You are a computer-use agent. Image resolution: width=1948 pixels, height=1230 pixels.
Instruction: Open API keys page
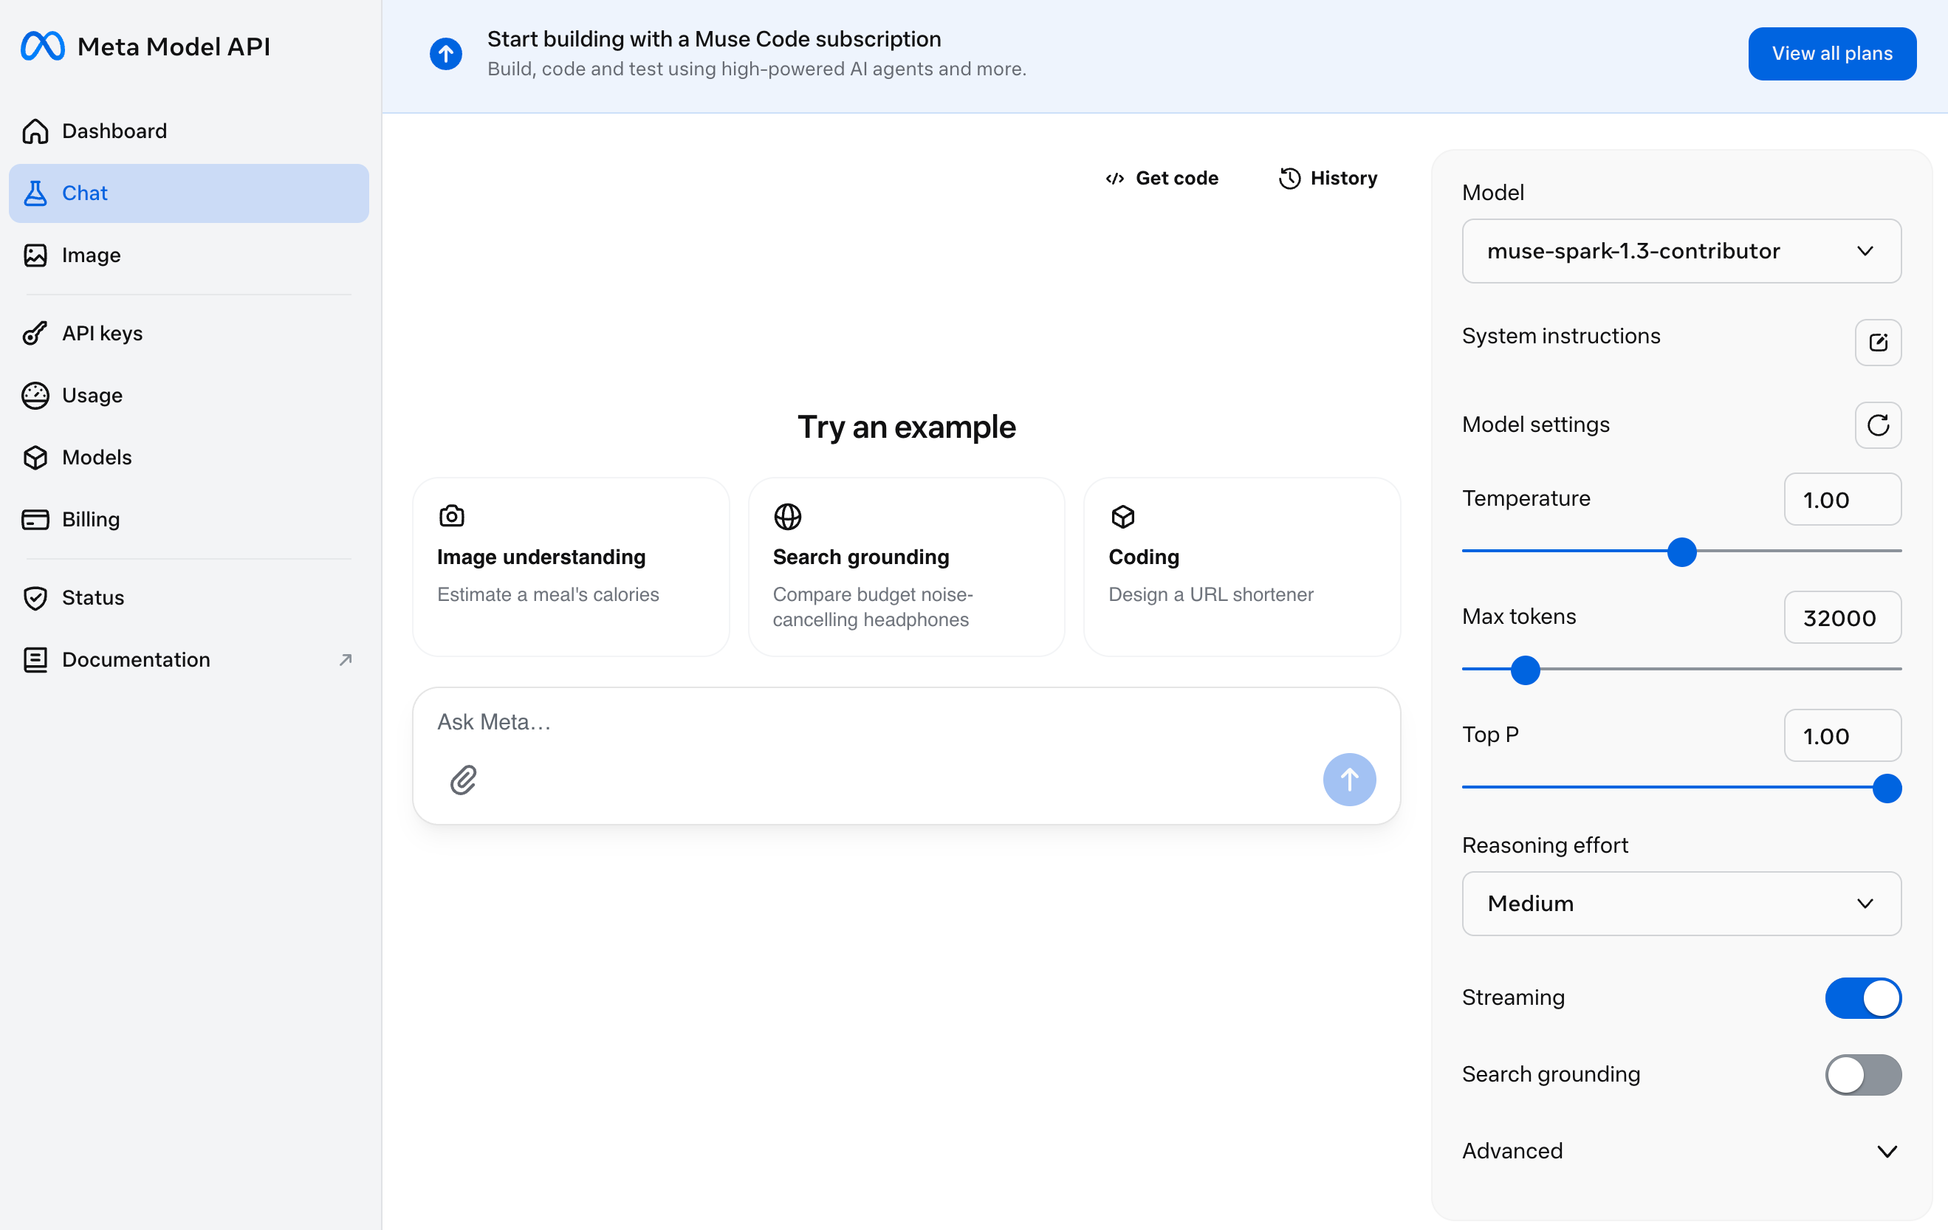click(x=188, y=333)
